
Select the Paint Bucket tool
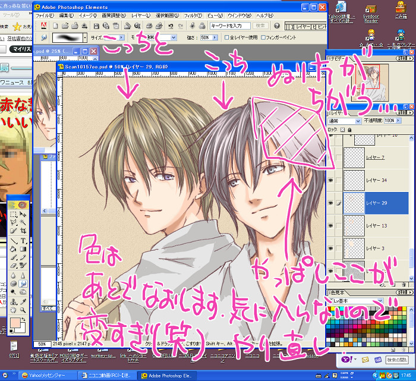(13, 249)
